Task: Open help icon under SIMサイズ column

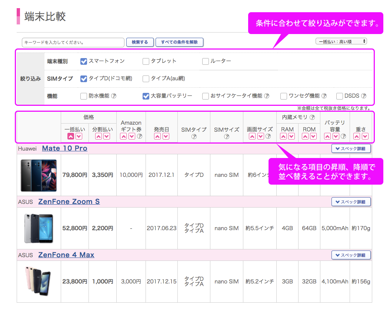Action: [x=227, y=137]
